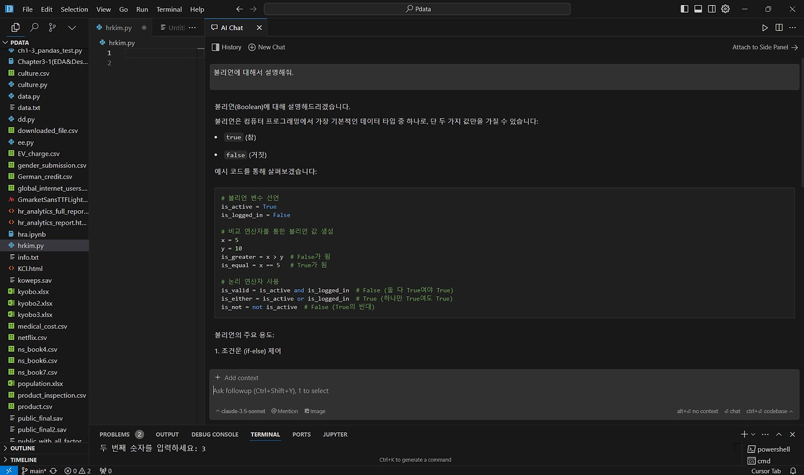
Task: Show hidden tab actions next to Untitled tab
Action: tap(193, 28)
